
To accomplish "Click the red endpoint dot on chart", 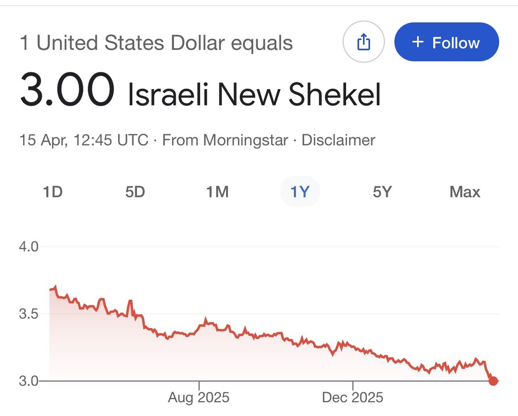I will [x=493, y=381].
